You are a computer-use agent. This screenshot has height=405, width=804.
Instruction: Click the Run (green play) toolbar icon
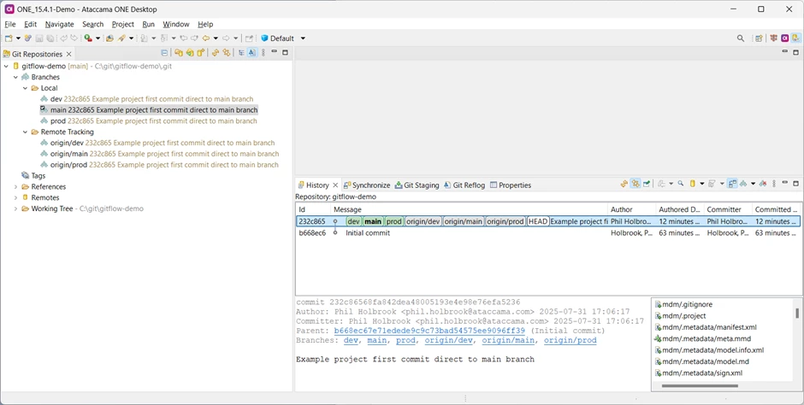[x=88, y=38]
